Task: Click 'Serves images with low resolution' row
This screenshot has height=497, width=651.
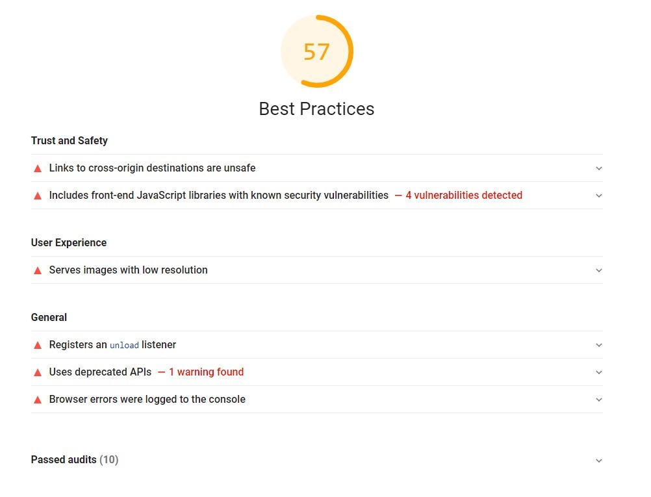Action: [317, 270]
